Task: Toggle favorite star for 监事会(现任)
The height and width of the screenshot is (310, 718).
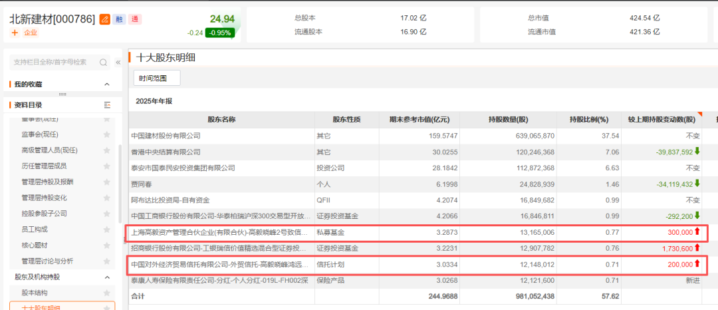Action: [x=106, y=134]
